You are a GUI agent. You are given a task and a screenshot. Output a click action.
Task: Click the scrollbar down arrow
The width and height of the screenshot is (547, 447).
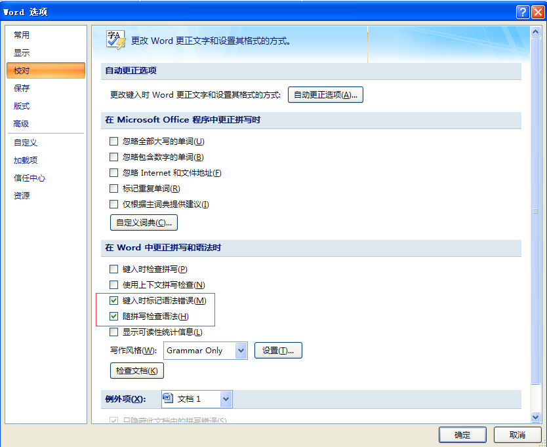click(x=535, y=417)
